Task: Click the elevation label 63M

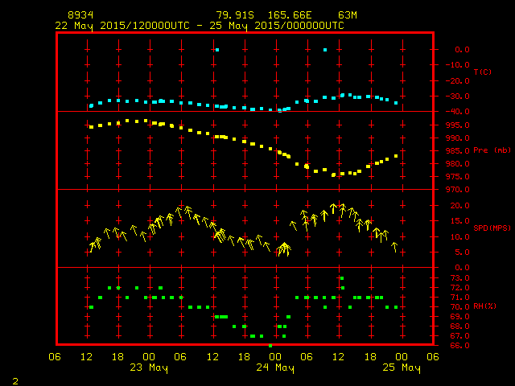Action: click(348, 15)
